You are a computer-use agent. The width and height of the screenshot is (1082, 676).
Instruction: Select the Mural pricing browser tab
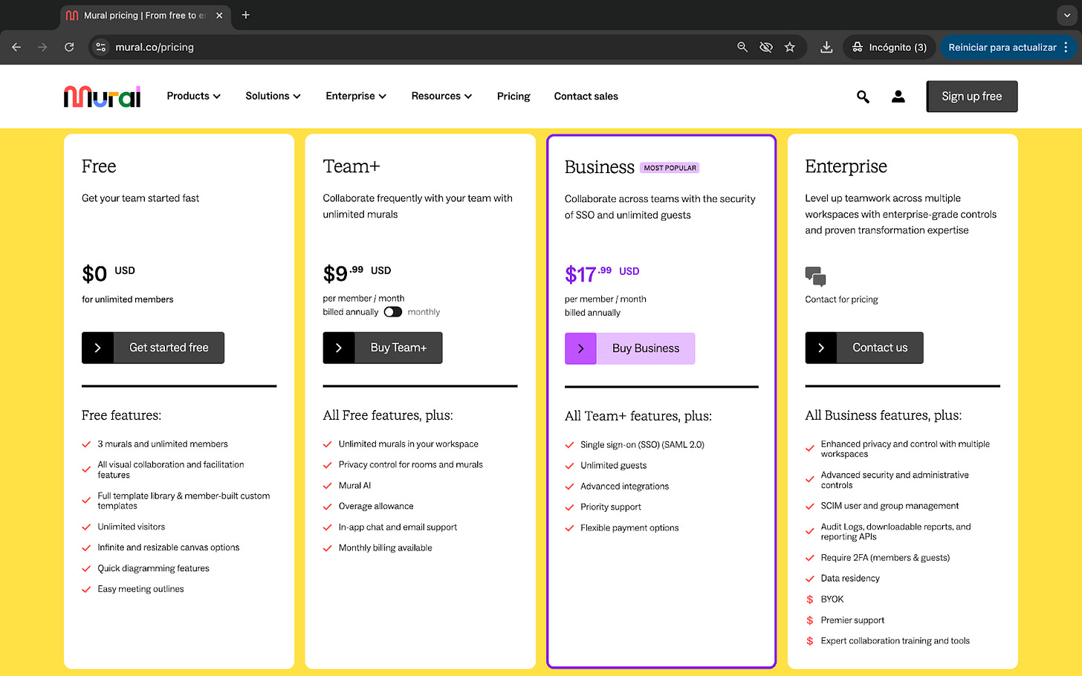[x=145, y=15]
